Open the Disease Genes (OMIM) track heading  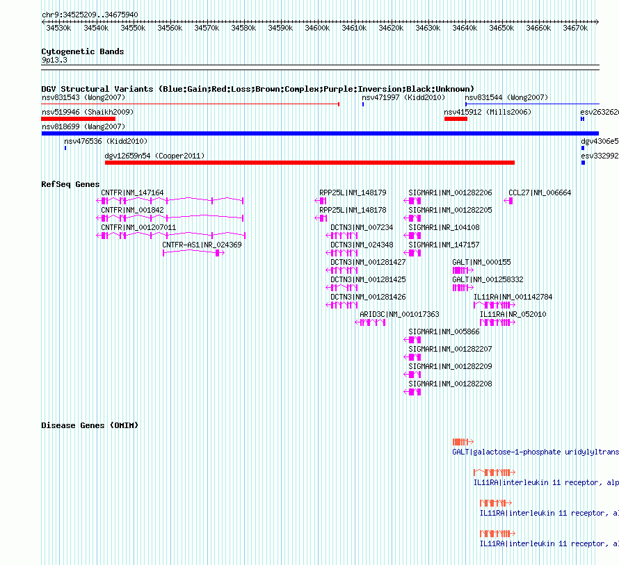pyautogui.click(x=90, y=425)
